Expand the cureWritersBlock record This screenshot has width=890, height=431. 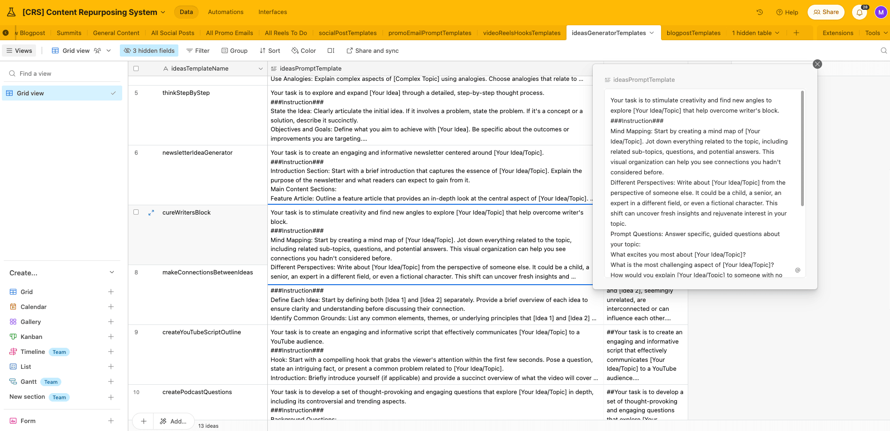point(151,213)
